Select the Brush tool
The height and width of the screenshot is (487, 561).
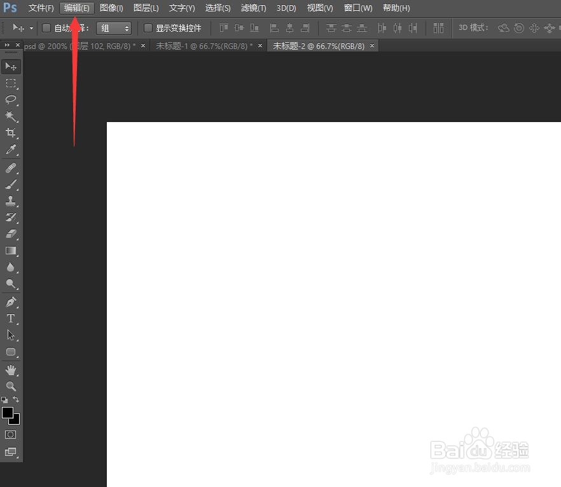pos(11,184)
